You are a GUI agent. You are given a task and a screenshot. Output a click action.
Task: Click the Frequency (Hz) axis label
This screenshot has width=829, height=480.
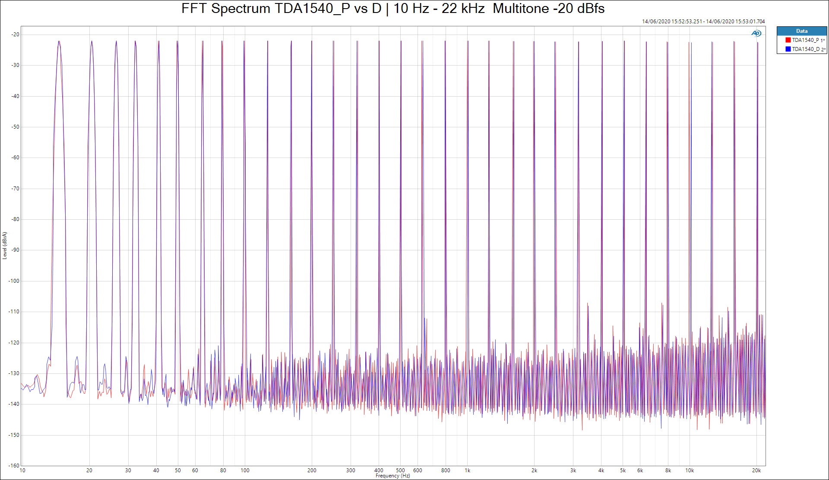pos(392,476)
